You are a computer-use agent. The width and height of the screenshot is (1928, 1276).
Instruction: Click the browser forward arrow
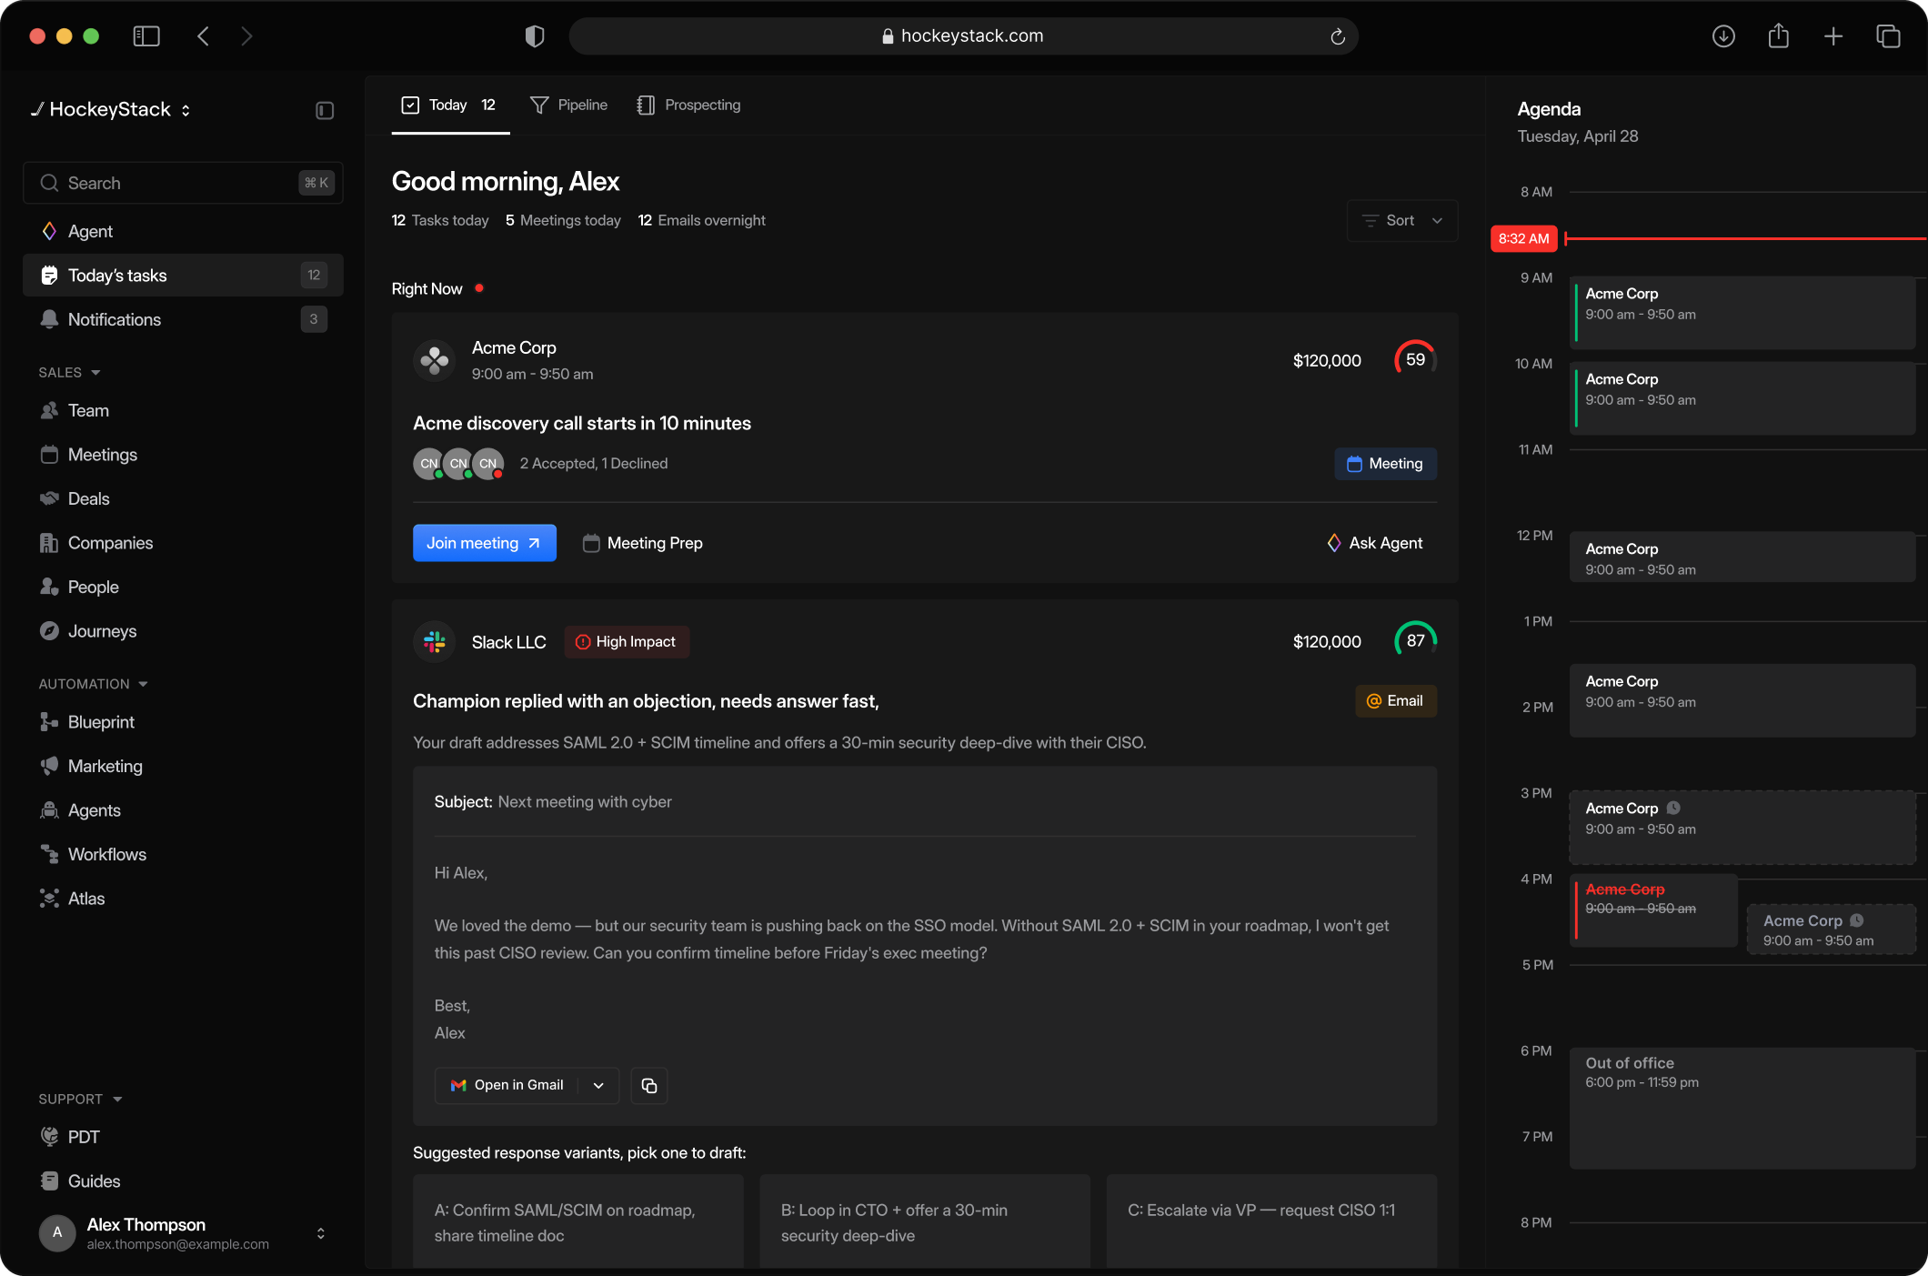[246, 36]
